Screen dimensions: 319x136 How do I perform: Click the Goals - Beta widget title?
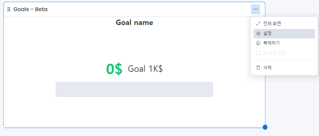point(31,9)
